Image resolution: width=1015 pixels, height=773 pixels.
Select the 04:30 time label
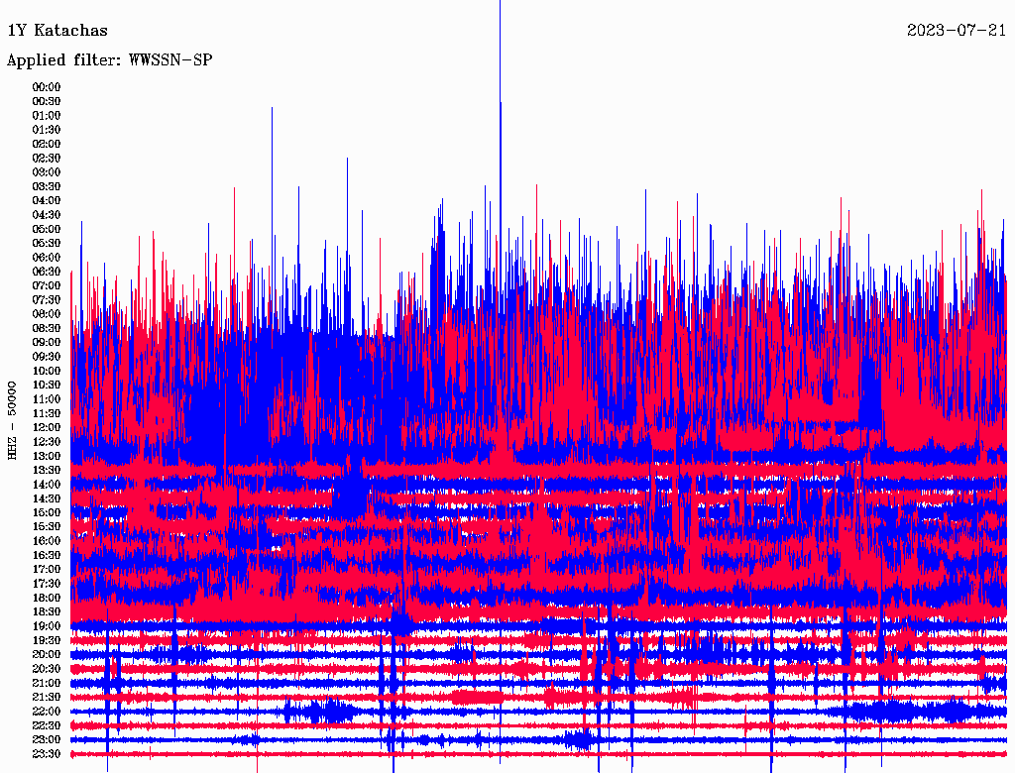pos(47,215)
